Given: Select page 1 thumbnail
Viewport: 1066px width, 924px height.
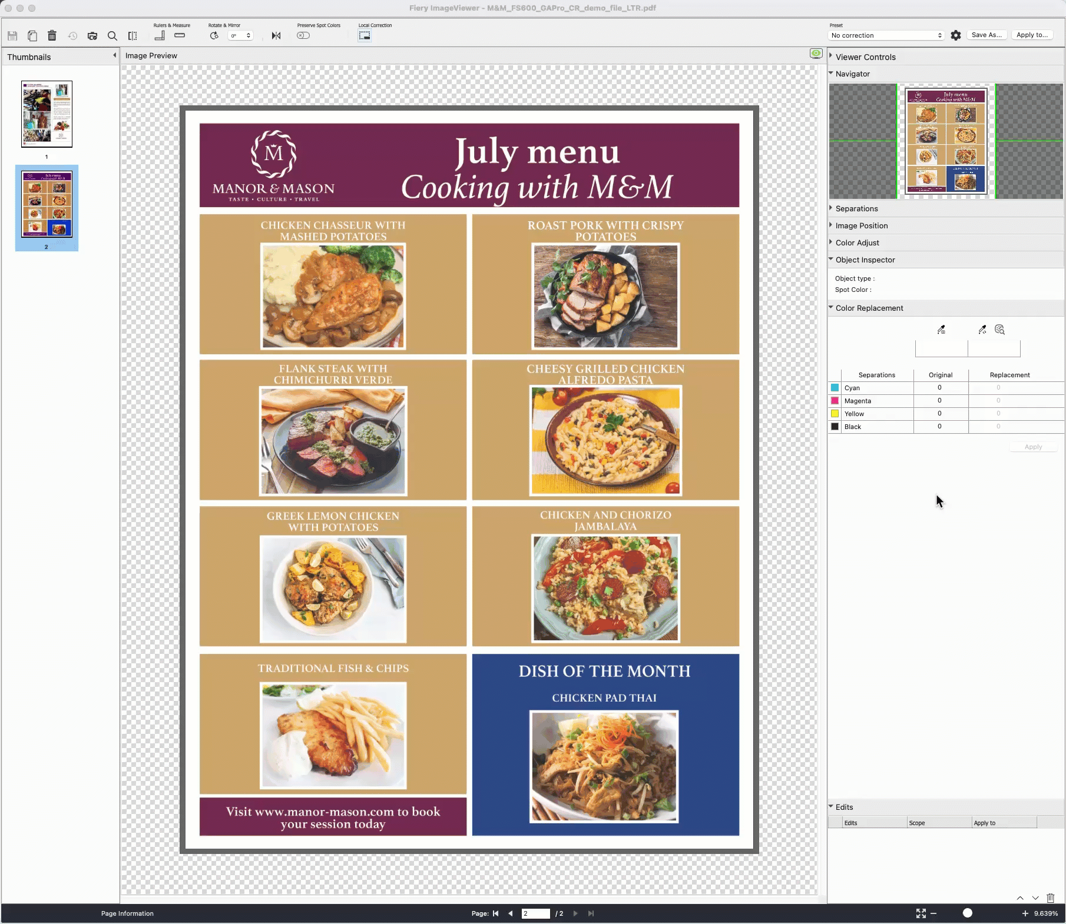Looking at the screenshot, I should 47,114.
